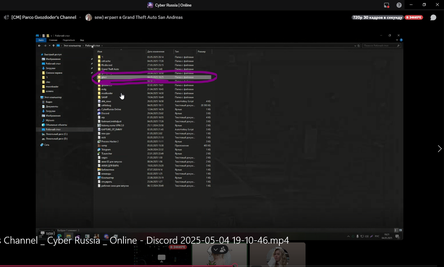Select the Discord shortcut icon in file list

point(99,113)
